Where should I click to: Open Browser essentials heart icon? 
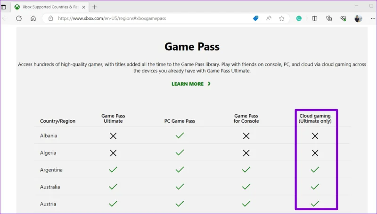tap(343, 18)
